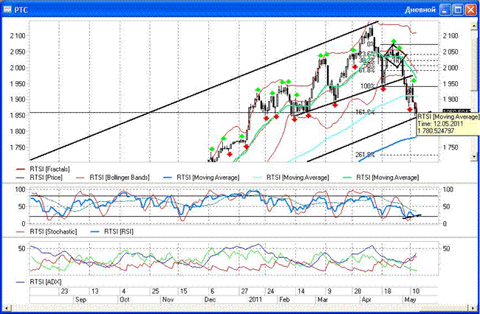Minimize the PTC chart window

445,10
